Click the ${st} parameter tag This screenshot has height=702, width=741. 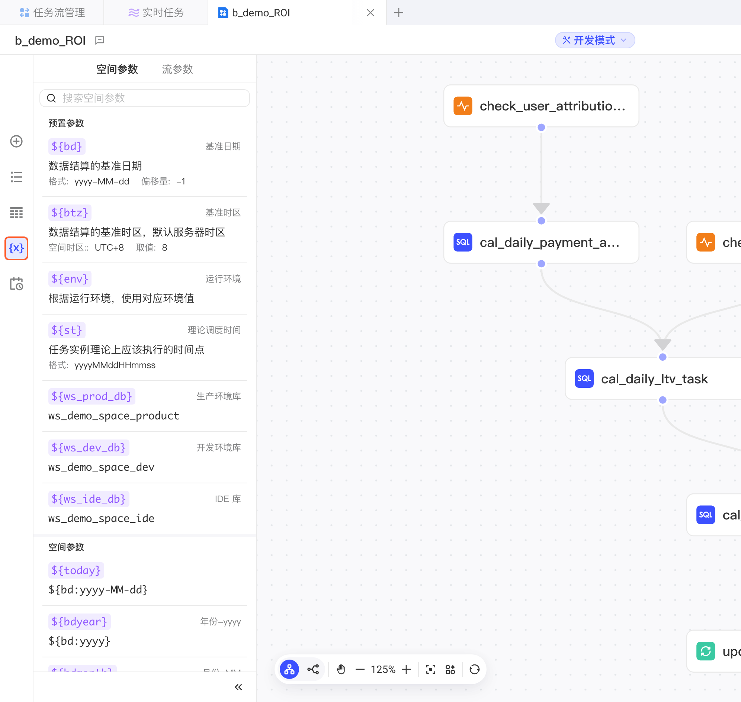click(67, 330)
